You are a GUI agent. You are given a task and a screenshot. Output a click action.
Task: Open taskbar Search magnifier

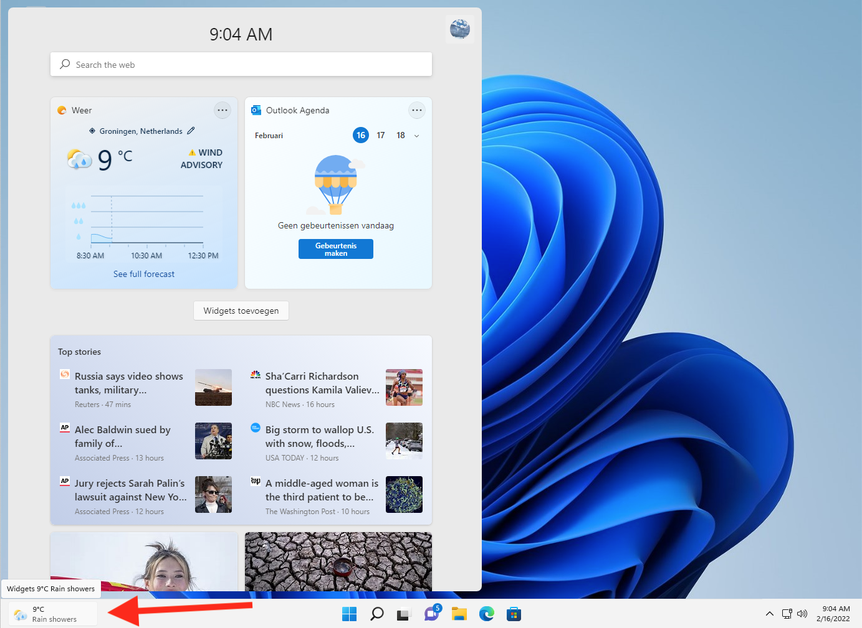[376, 614]
